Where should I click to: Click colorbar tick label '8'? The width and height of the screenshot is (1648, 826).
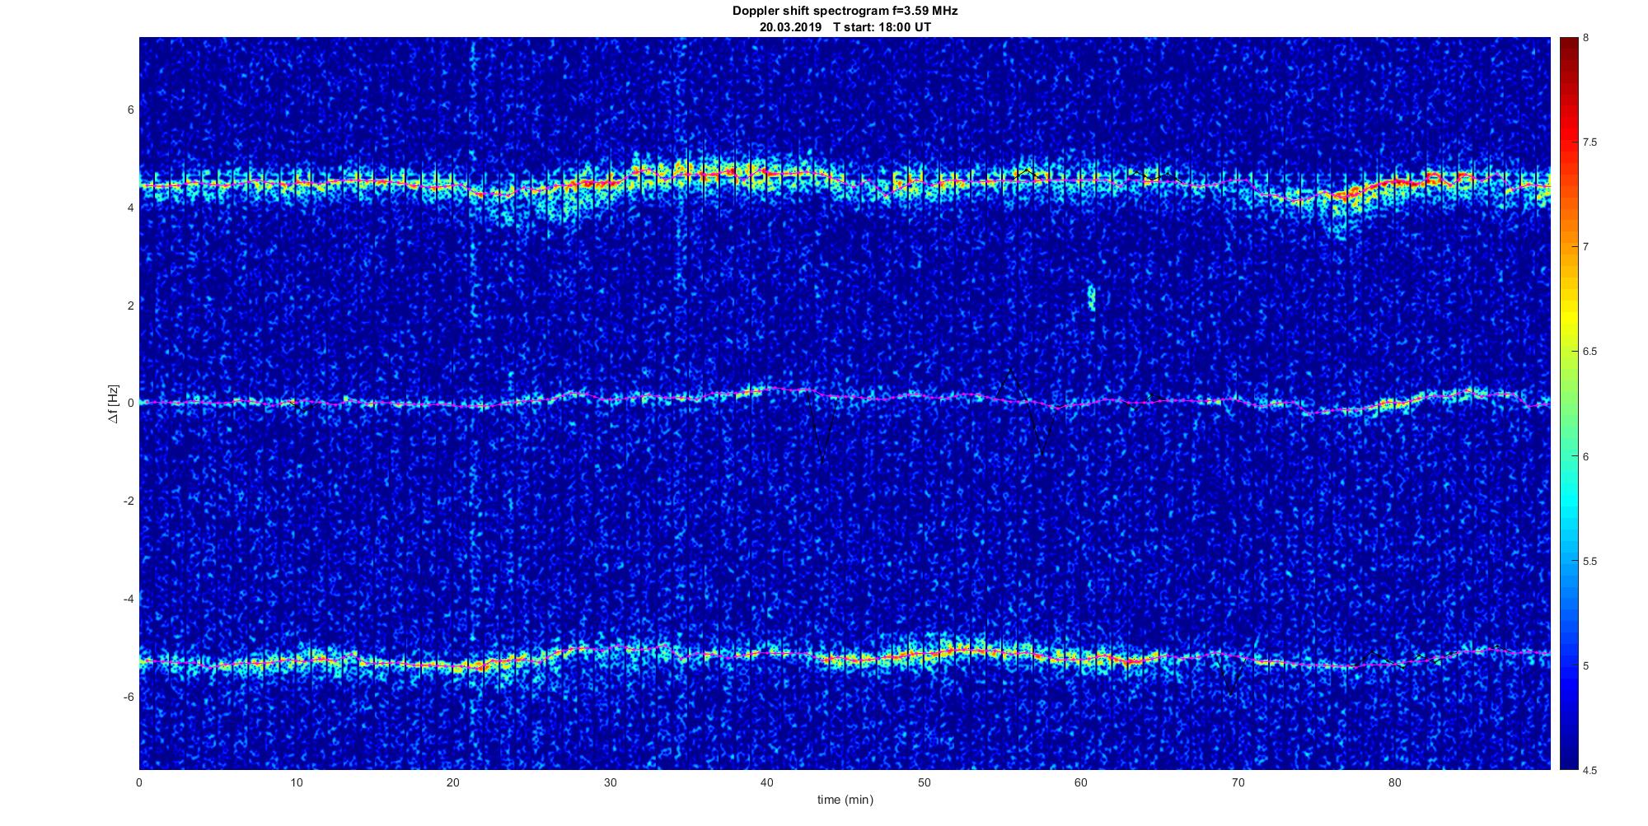(1586, 38)
